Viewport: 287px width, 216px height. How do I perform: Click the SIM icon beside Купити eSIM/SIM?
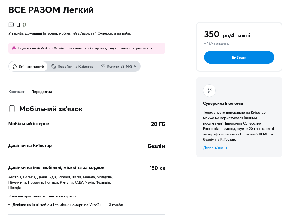(x=103, y=67)
